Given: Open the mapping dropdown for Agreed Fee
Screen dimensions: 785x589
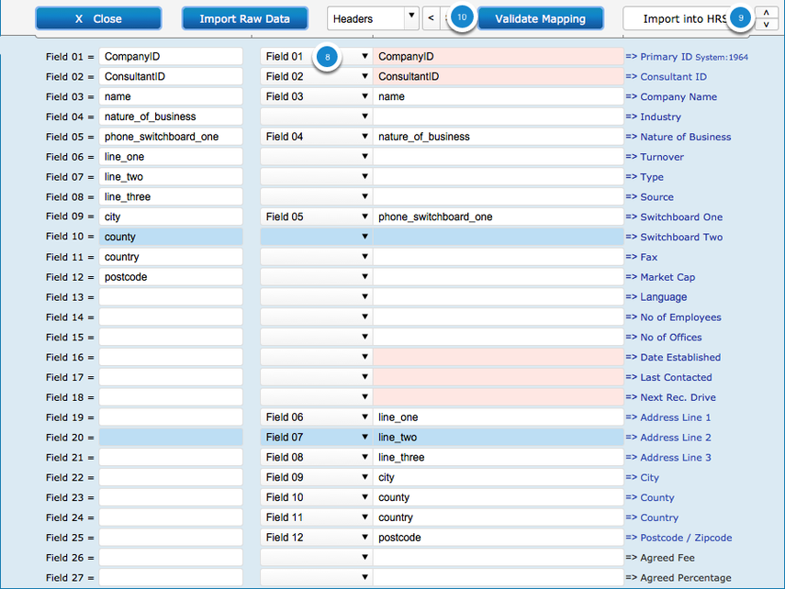Looking at the screenshot, I should [x=317, y=558].
